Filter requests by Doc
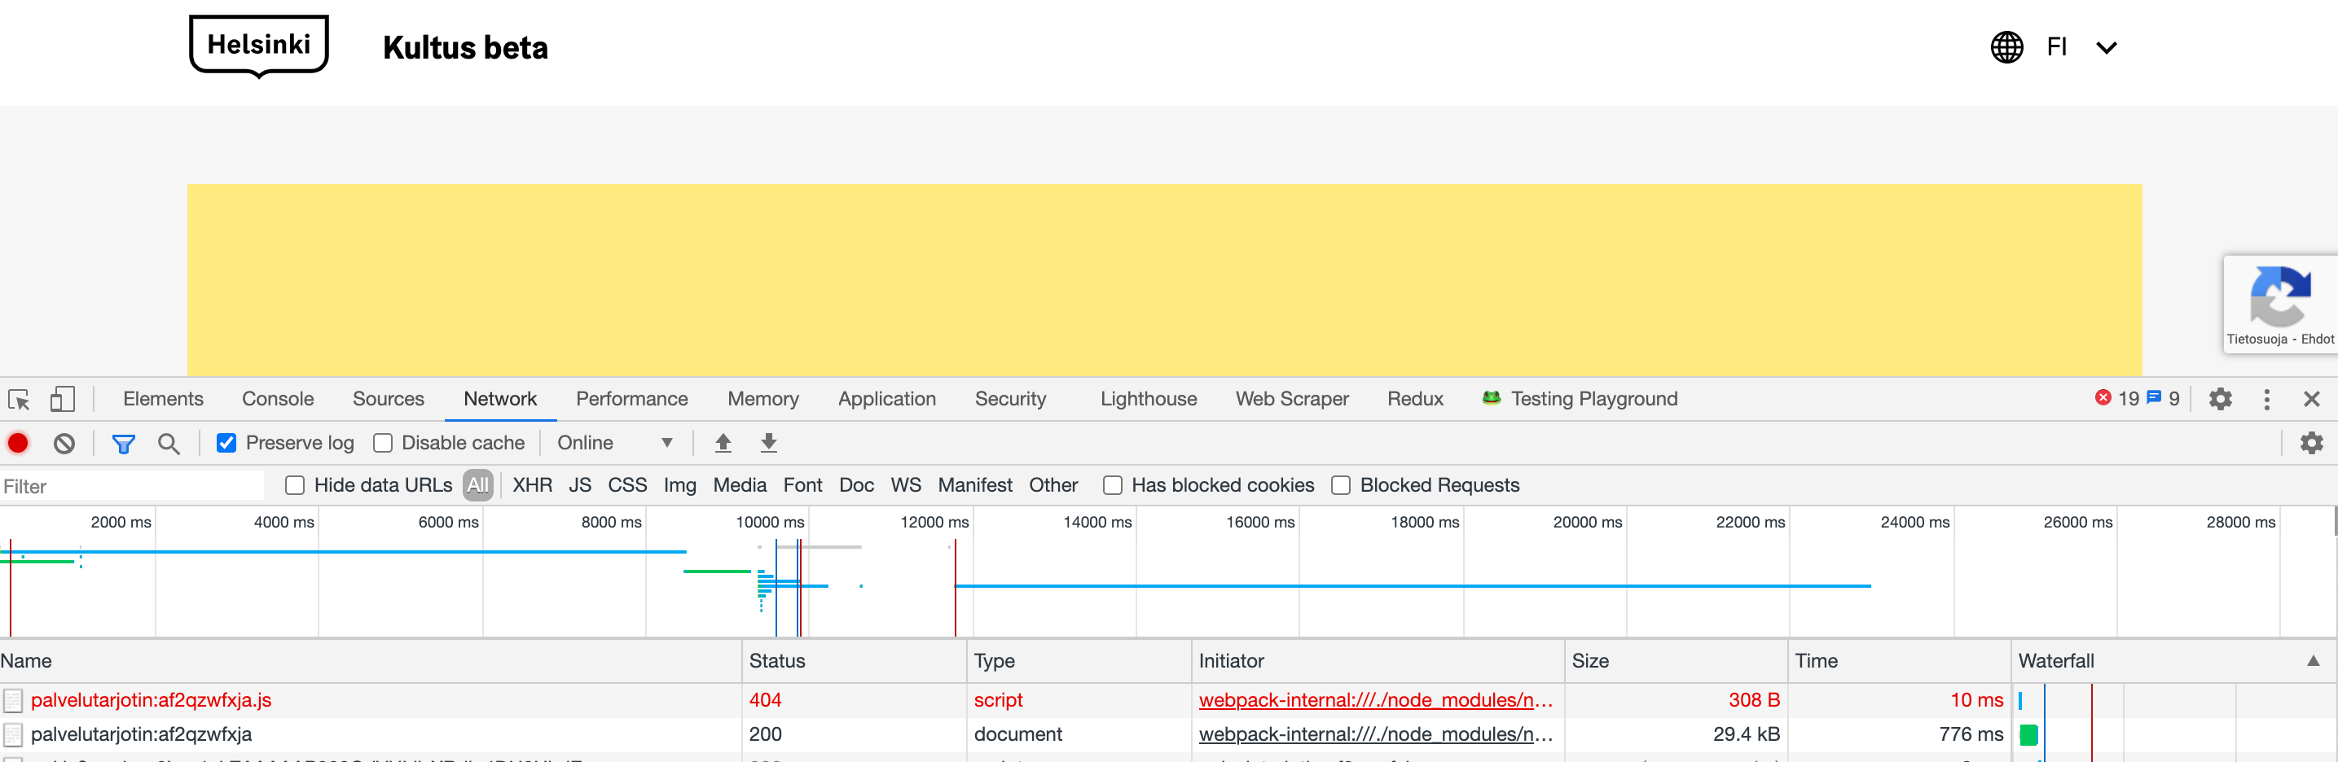Image resolution: width=2338 pixels, height=762 pixels. point(856,485)
